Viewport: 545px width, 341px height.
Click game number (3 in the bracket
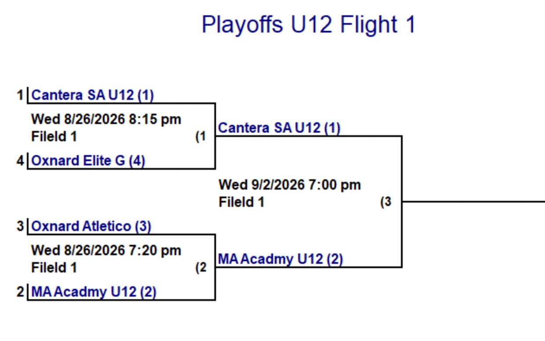tap(385, 202)
